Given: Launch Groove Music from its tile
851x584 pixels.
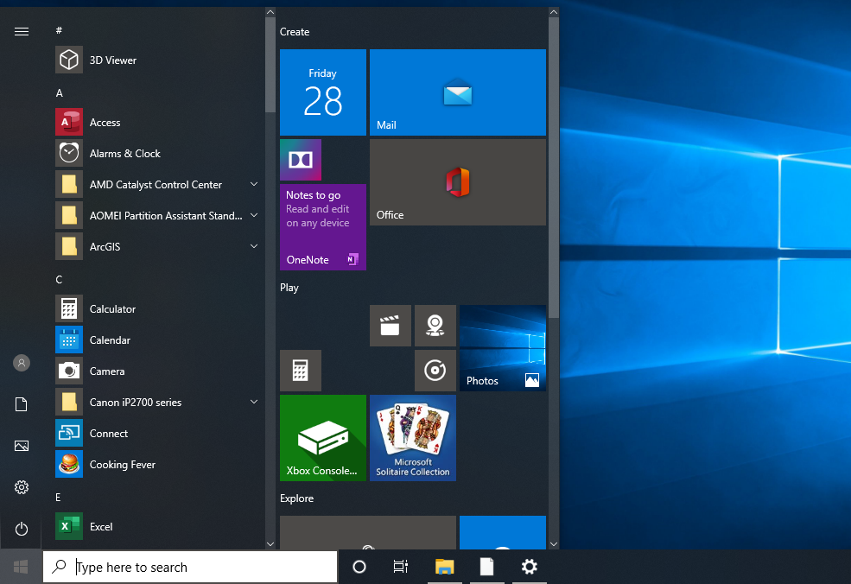Looking at the screenshot, I should tap(435, 370).
